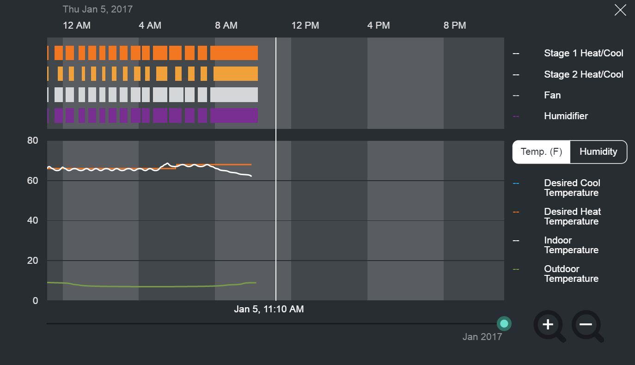This screenshot has height=365, width=635.
Task: Click the Jan 5, 11:10 AM time marker line
Action: pos(276,185)
